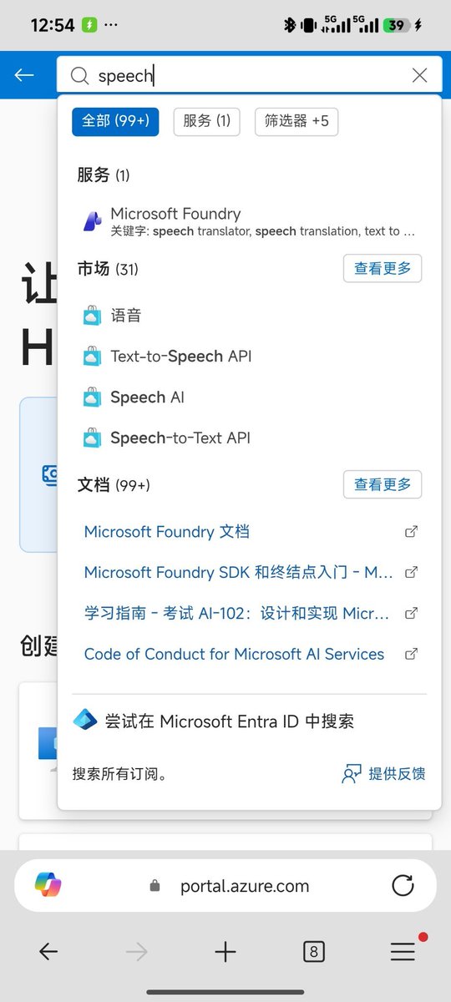Open a new tab with the plus icon

coord(225,951)
